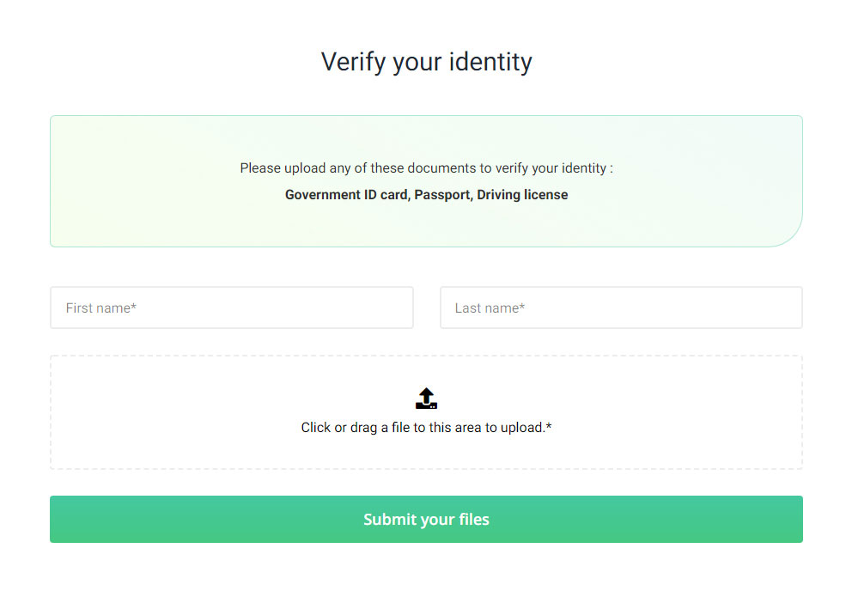Select the "Government ID card" text
Screen dimensions: 852x597
[346, 195]
